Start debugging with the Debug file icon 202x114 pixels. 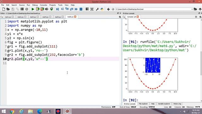pos(57,9)
